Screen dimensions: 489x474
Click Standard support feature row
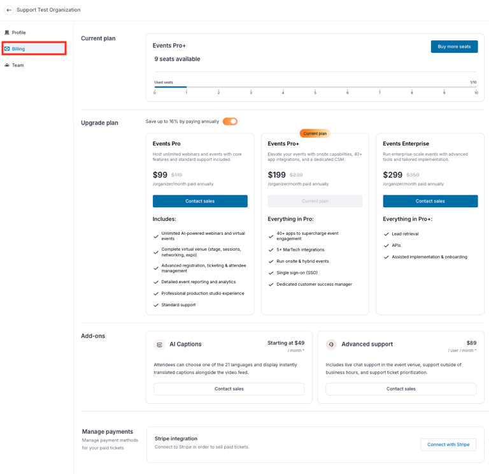click(174, 305)
